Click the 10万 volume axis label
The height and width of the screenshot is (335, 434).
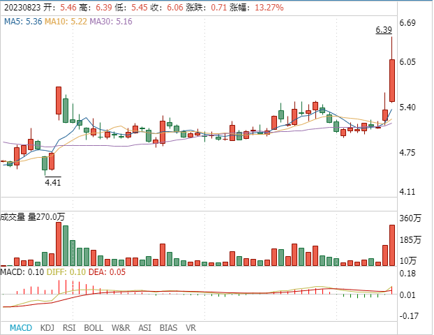click(x=408, y=261)
